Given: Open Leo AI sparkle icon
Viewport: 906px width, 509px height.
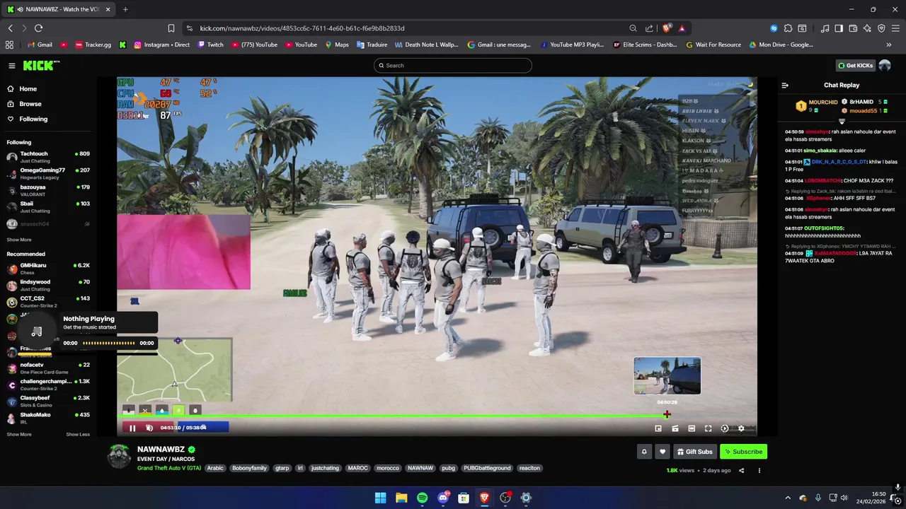Looking at the screenshot, I should pos(867,28).
